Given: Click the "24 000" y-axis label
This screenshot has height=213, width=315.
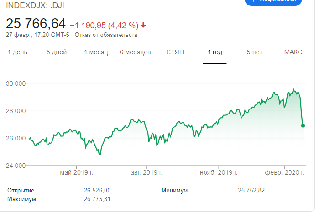Looking at the screenshot, I should [x=16, y=166].
